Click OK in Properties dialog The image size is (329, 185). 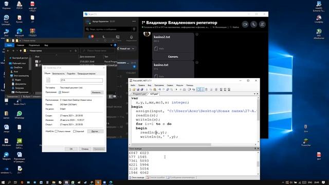tap(71, 149)
